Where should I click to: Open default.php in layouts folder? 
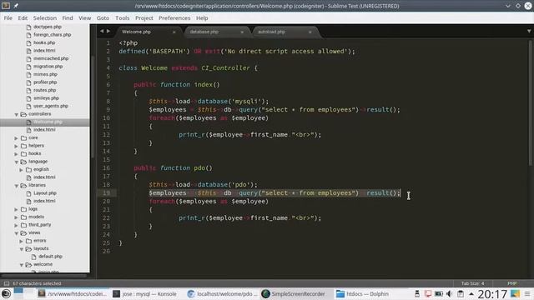50,257
